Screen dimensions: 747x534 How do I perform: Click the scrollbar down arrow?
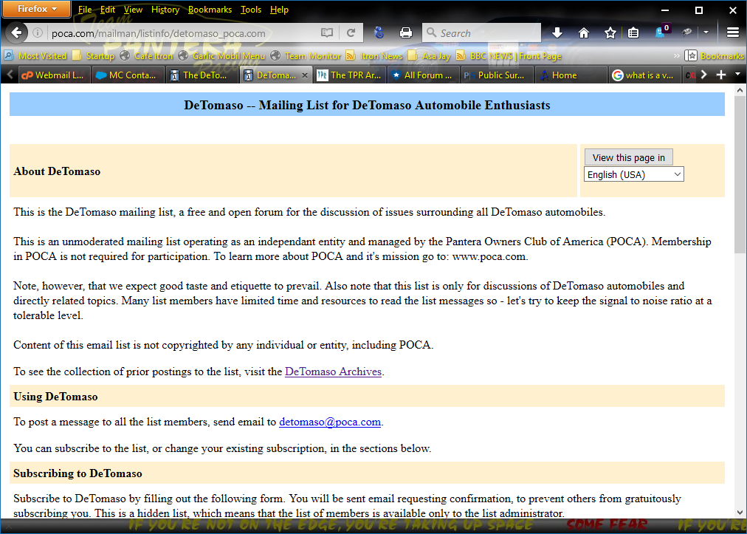click(x=740, y=513)
